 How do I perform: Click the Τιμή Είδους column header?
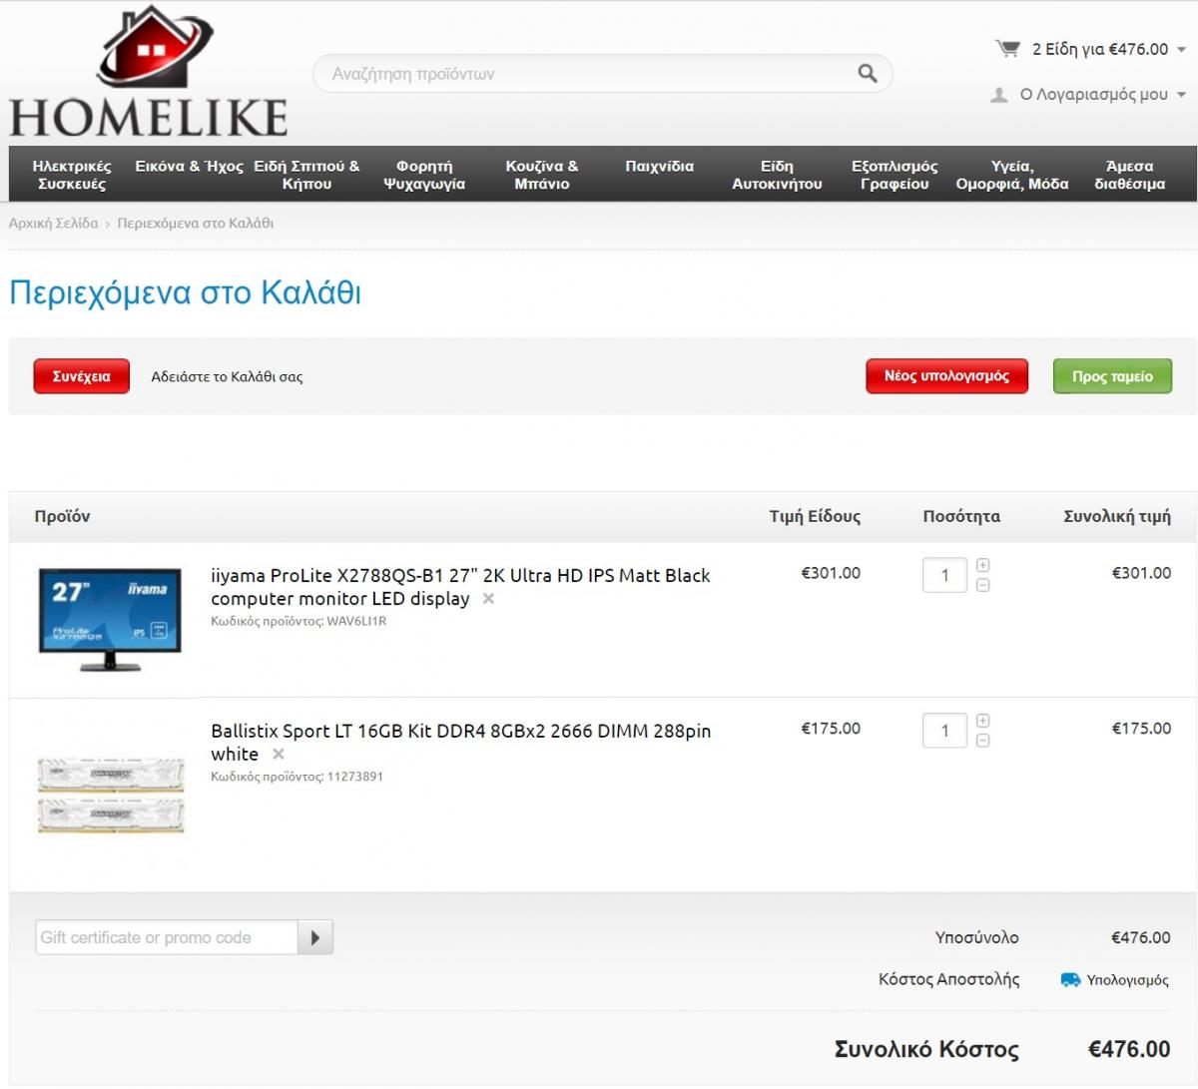[x=815, y=517]
